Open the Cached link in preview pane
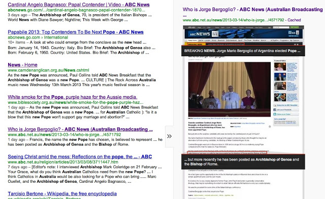The width and height of the screenshot is (325, 199). coord(294,20)
